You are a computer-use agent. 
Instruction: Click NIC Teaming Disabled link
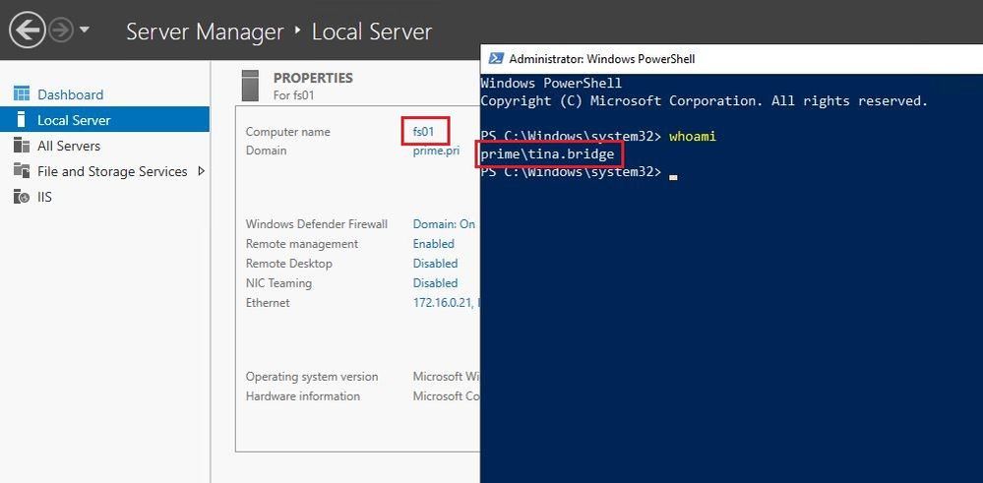(435, 282)
